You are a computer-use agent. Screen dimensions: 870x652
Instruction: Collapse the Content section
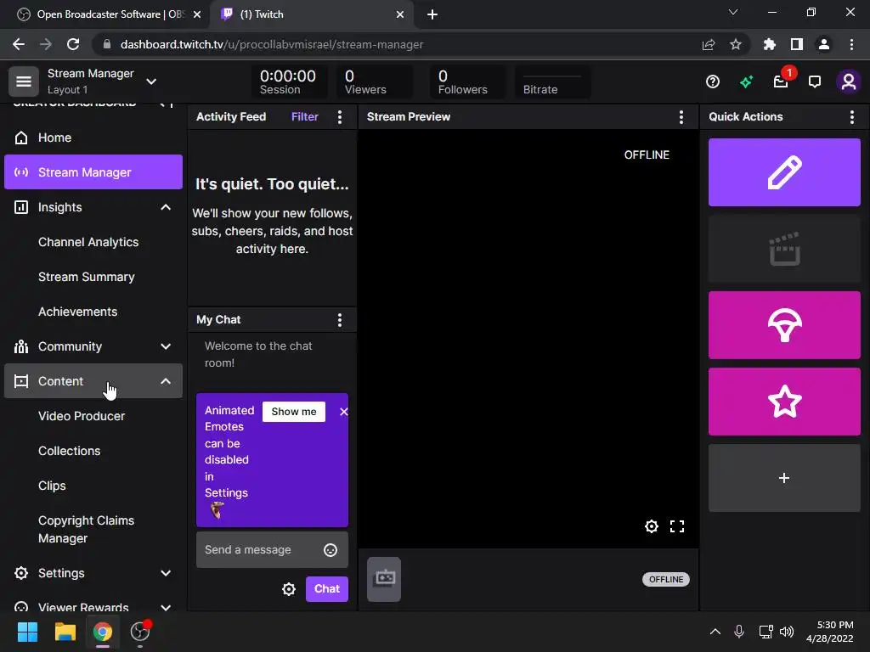(166, 381)
